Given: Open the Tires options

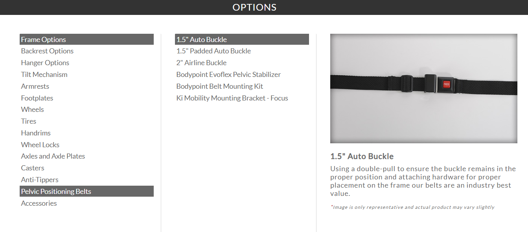Looking at the screenshot, I should pyautogui.click(x=28, y=121).
